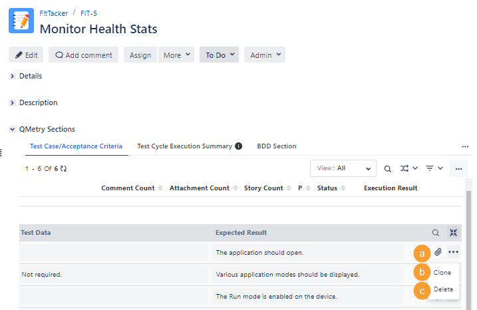Image resolution: width=477 pixels, height=310 pixels.
Task: Open the To Do status dropdown
Action: [x=220, y=55]
